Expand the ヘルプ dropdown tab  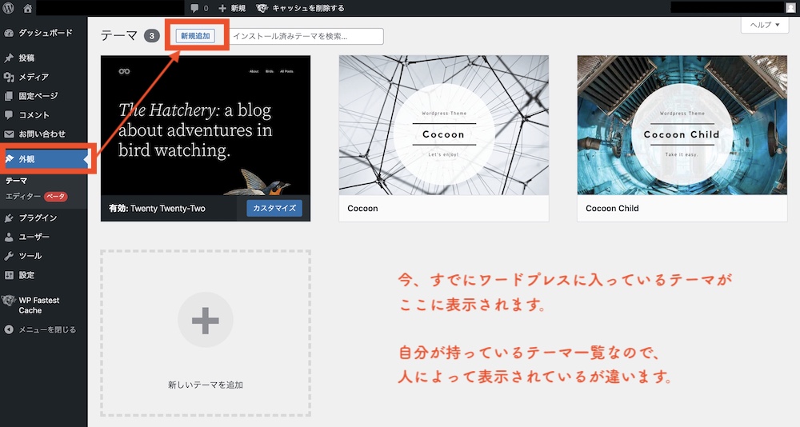765,25
